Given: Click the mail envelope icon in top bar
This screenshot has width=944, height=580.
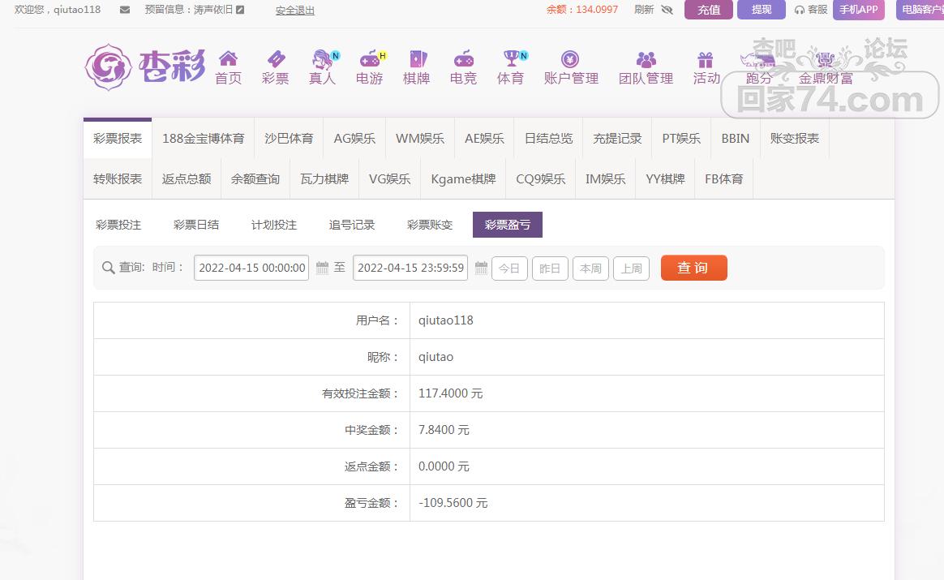Looking at the screenshot, I should pyautogui.click(x=125, y=10).
